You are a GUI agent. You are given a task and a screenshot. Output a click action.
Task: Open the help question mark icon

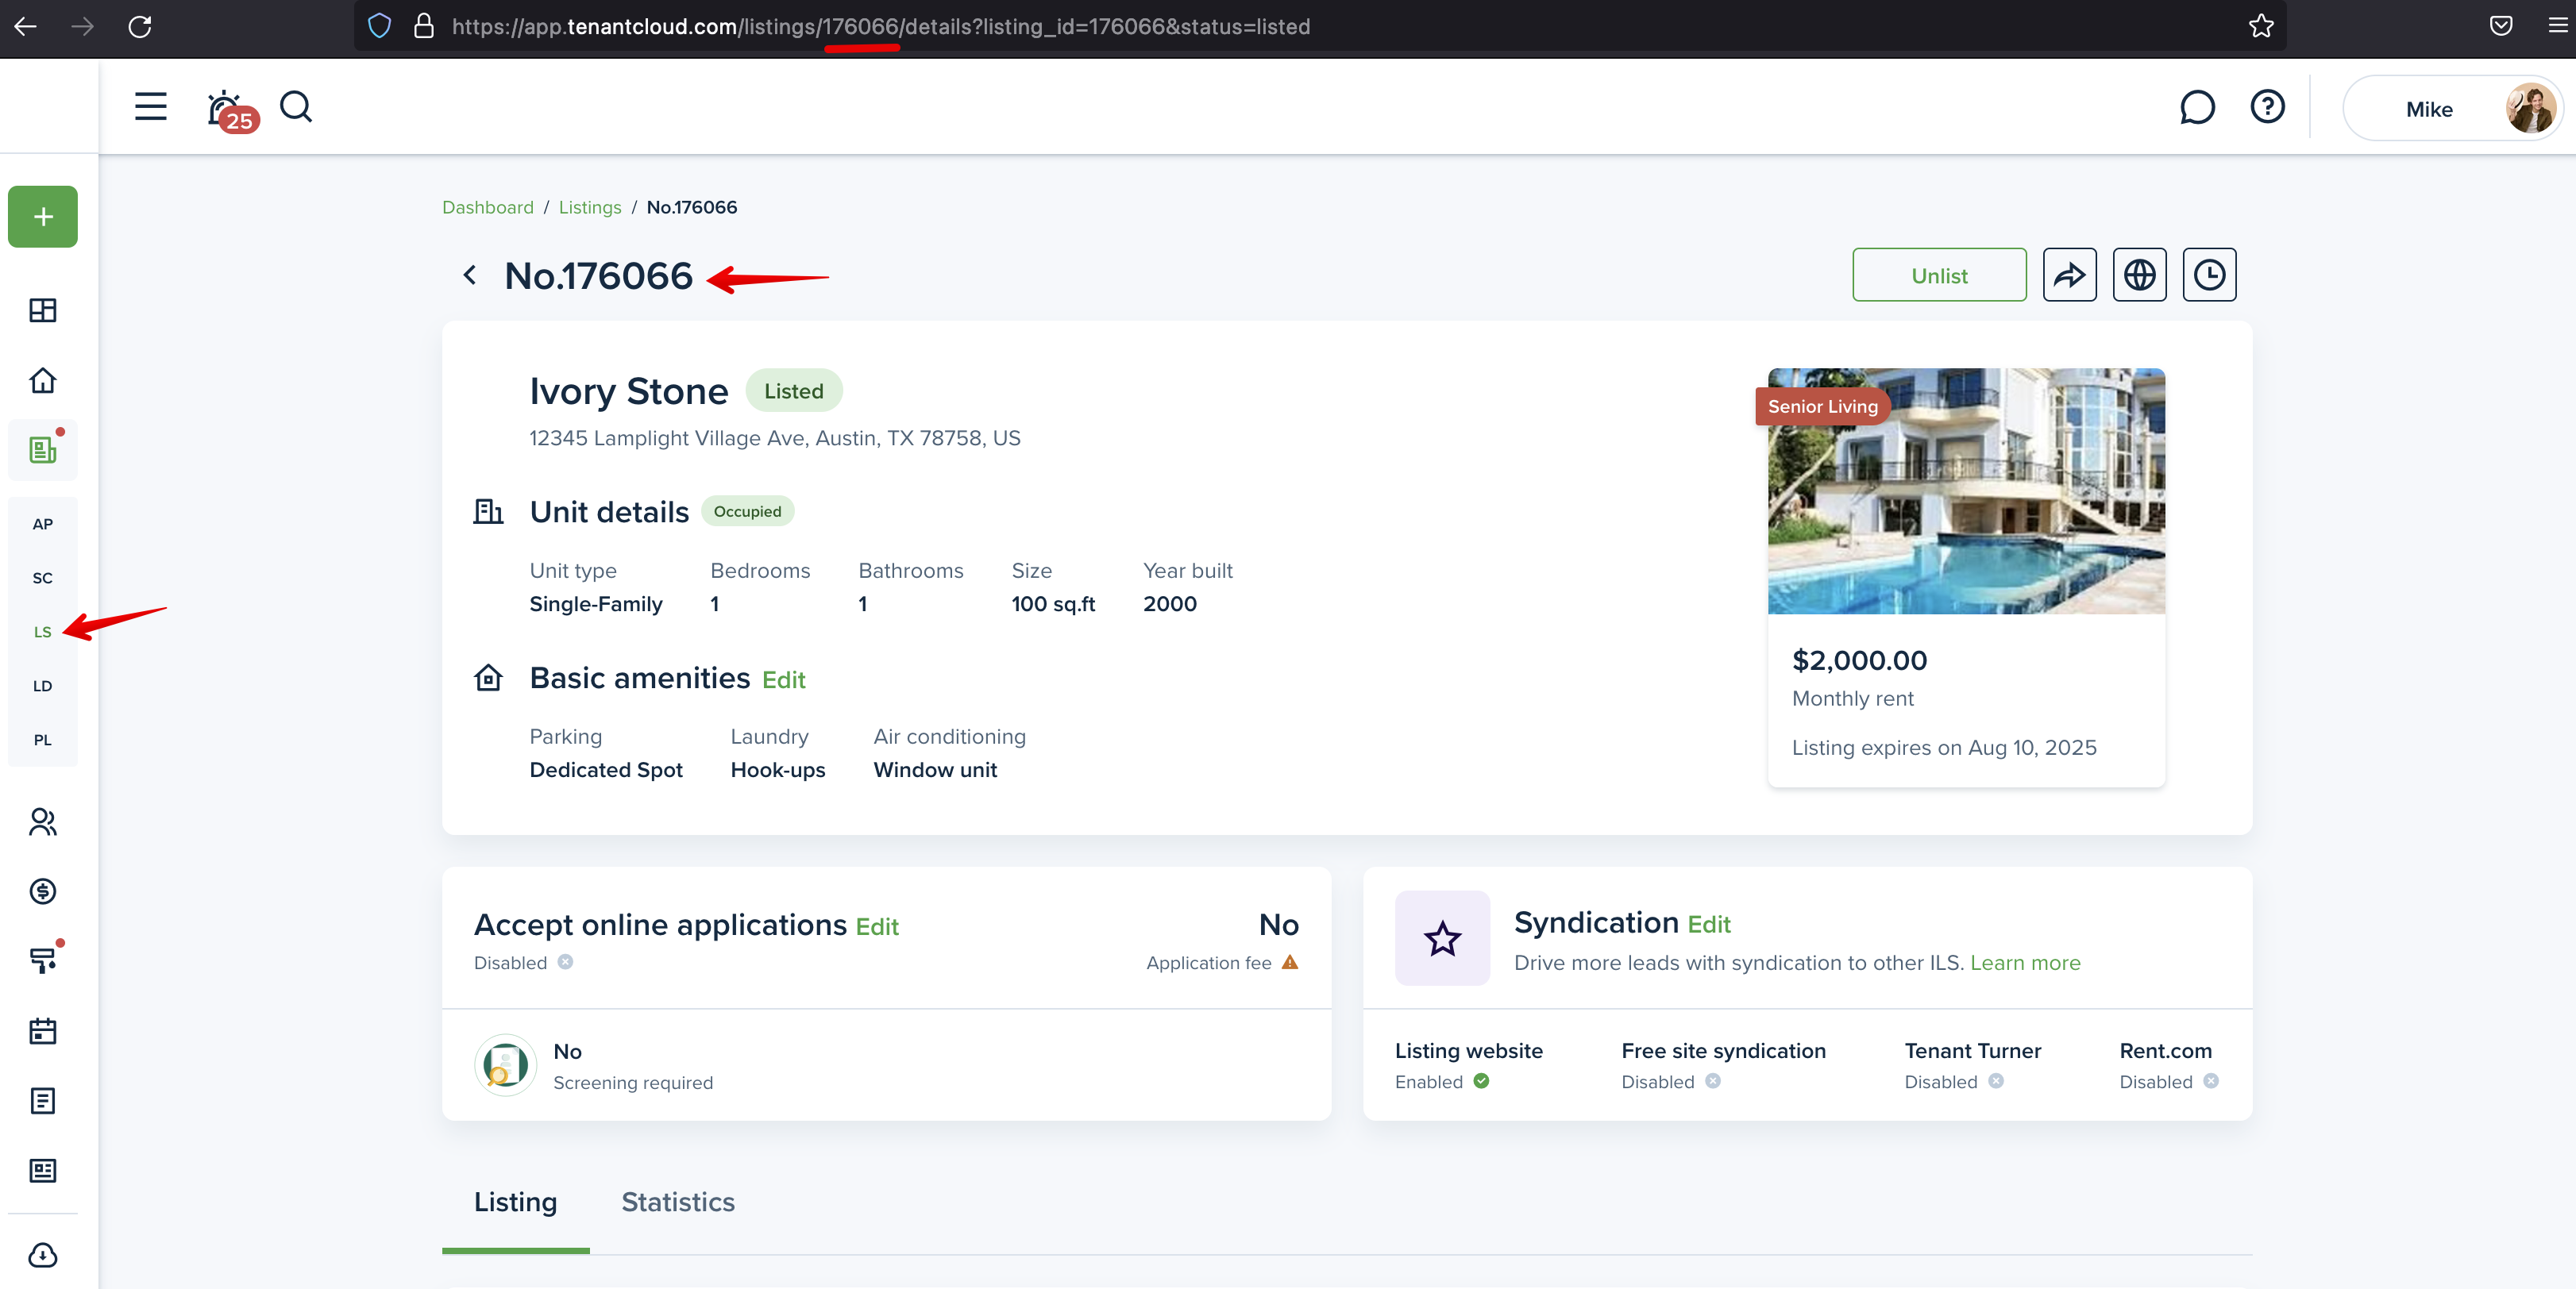(2267, 106)
